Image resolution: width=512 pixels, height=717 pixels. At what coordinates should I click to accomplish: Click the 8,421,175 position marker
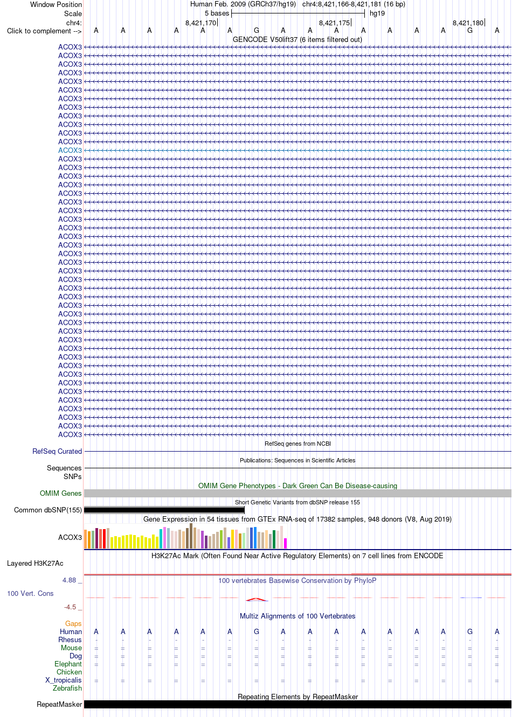pyautogui.click(x=334, y=23)
